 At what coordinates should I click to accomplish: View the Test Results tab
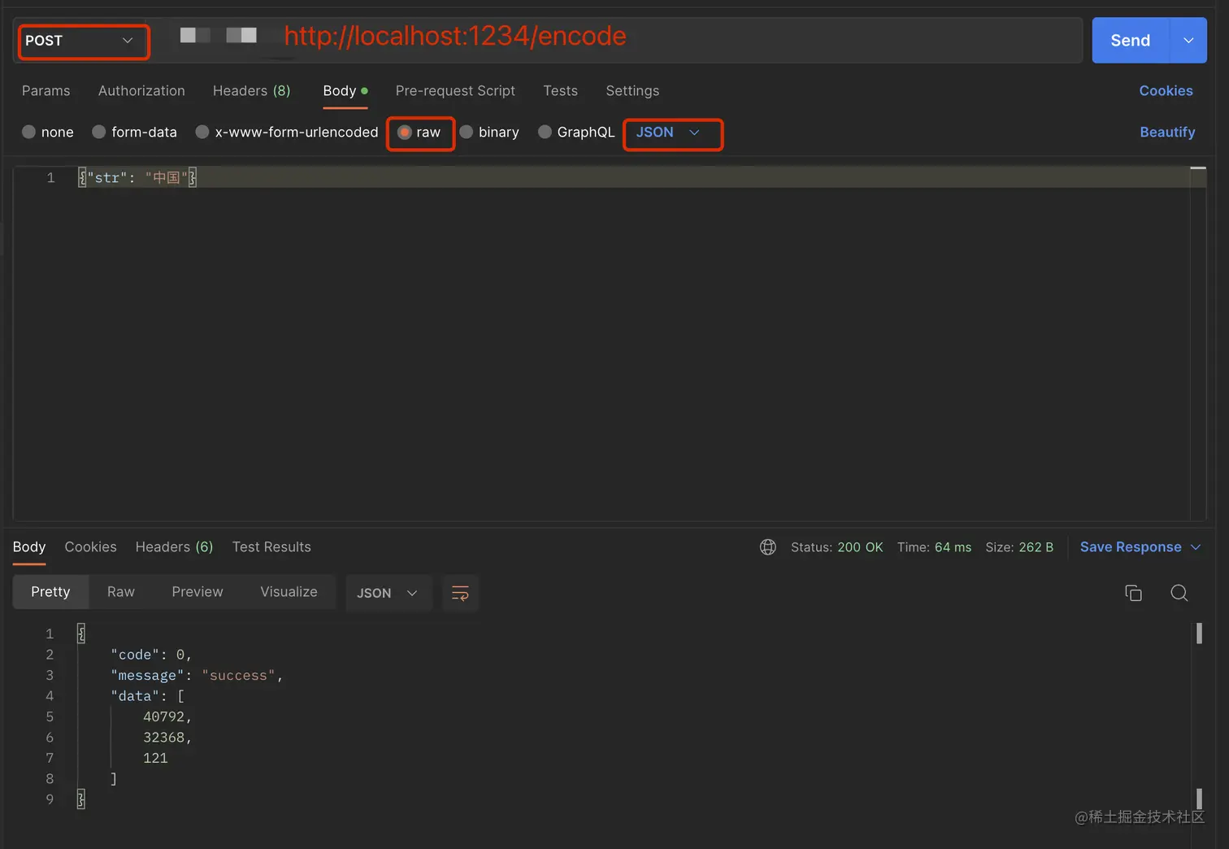pos(271,547)
